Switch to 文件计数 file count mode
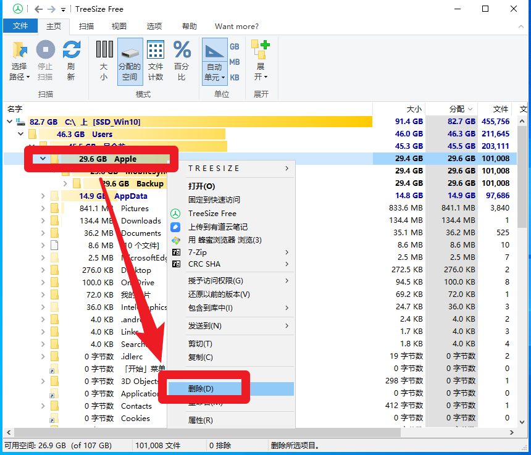The width and height of the screenshot is (531, 455). 156,61
